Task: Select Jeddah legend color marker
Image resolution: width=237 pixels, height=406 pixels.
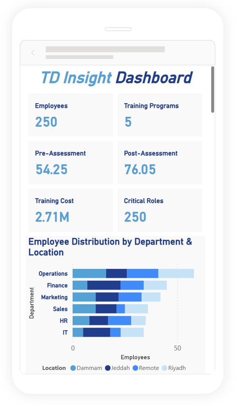Action: click(108, 368)
